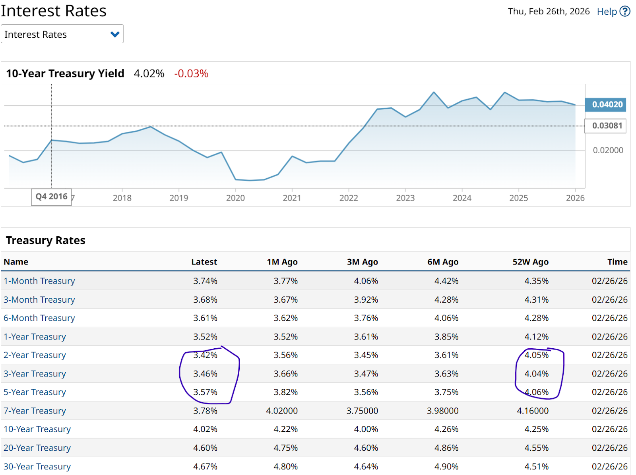Open the 5-Year Treasury link
636x475 pixels.
[35, 392]
